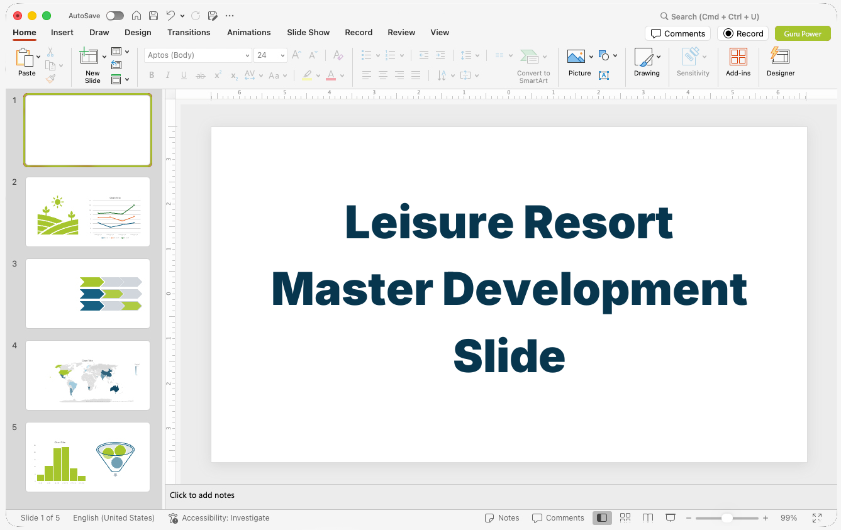Go to the Transitions tab

pos(189,33)
